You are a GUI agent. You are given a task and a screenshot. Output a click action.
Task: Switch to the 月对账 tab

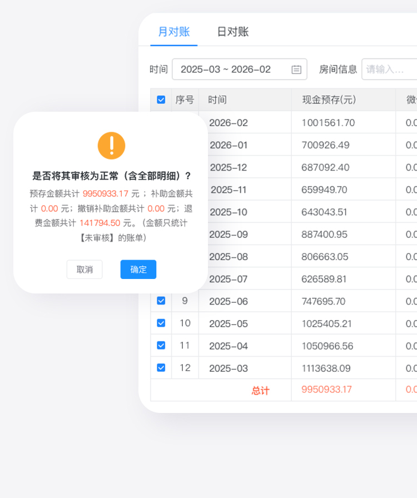click(173, 32)
